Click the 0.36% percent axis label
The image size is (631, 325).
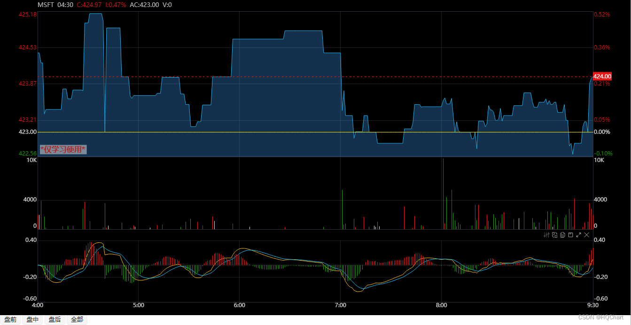[x=602, y=47]
